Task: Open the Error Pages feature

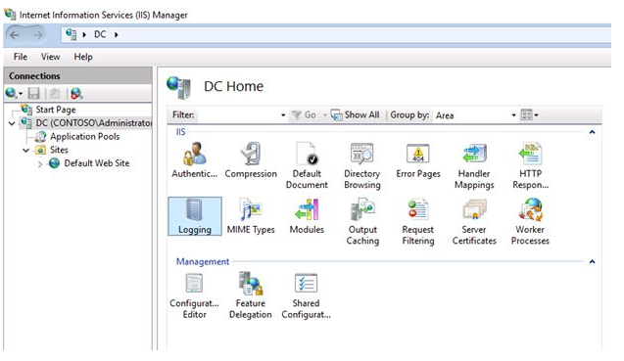Action: 418,160
